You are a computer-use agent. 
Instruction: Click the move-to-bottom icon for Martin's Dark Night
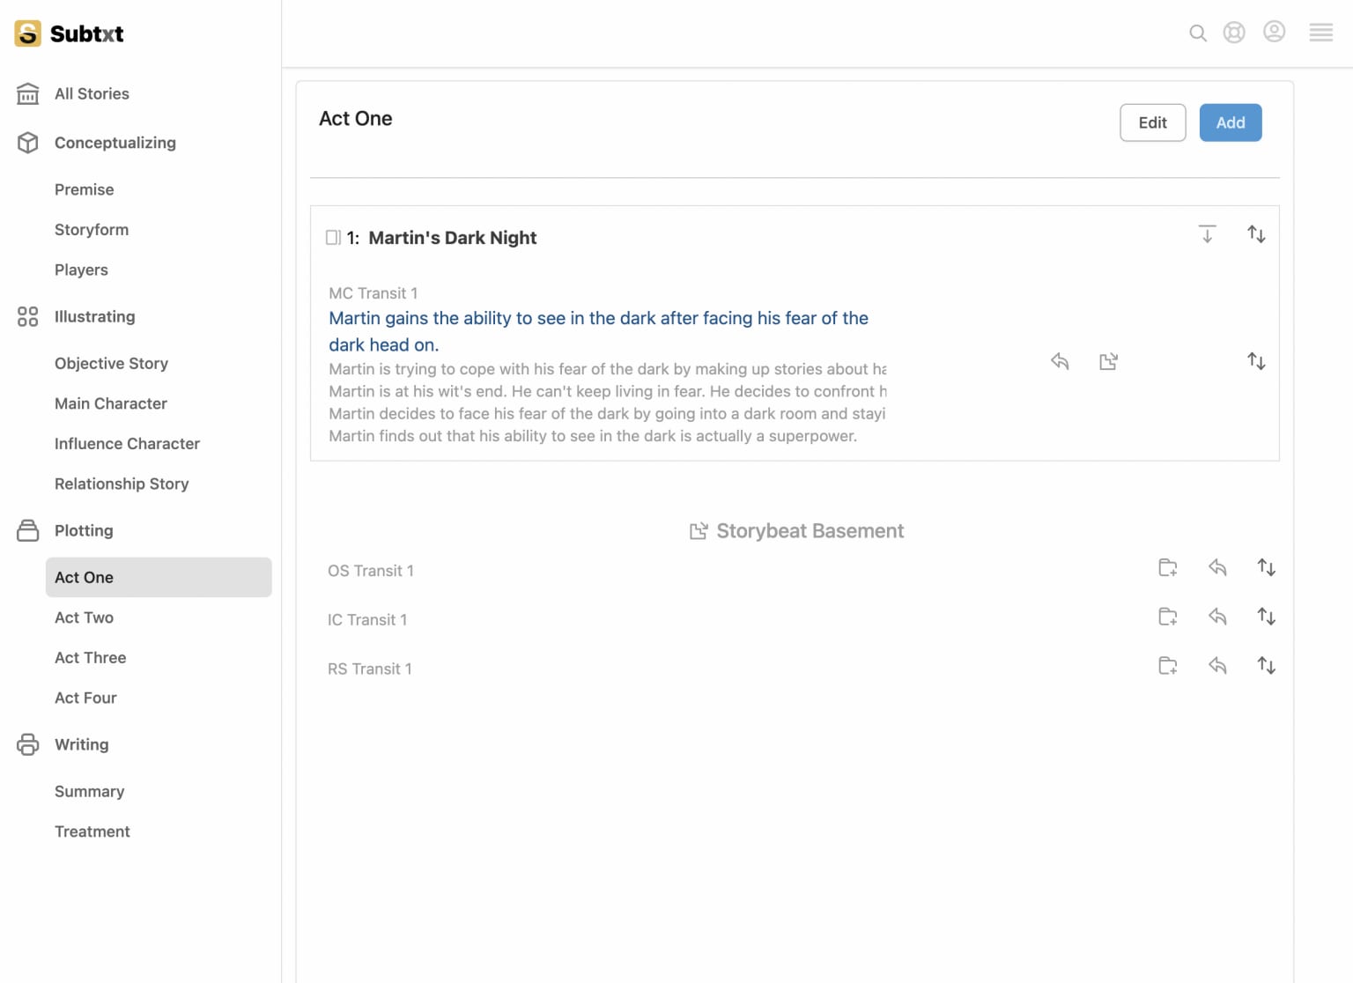(1207, 234)
